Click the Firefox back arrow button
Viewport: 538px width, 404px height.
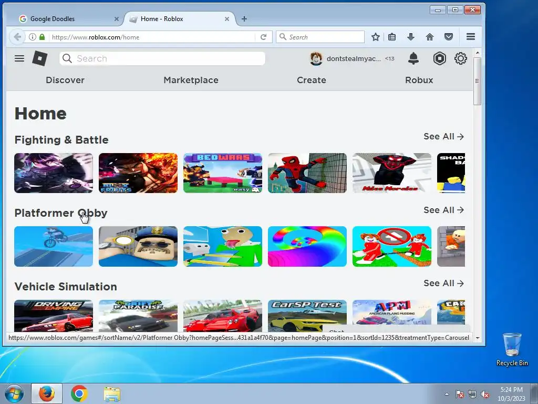click(x=17, y=37)
